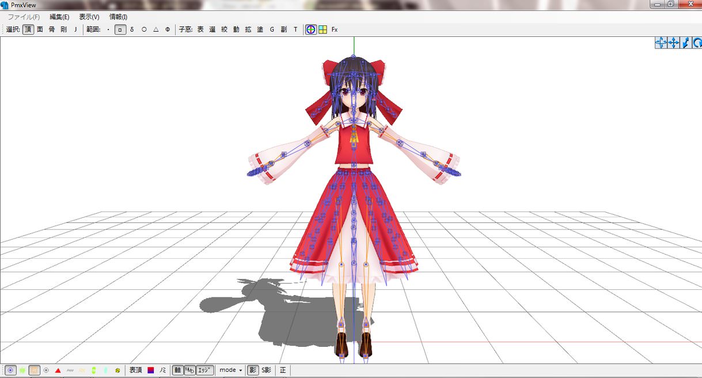The height and width of the screenshot is (378, 702).
Task: Open the ファイル(F) menu
Action: click(23, 17)
